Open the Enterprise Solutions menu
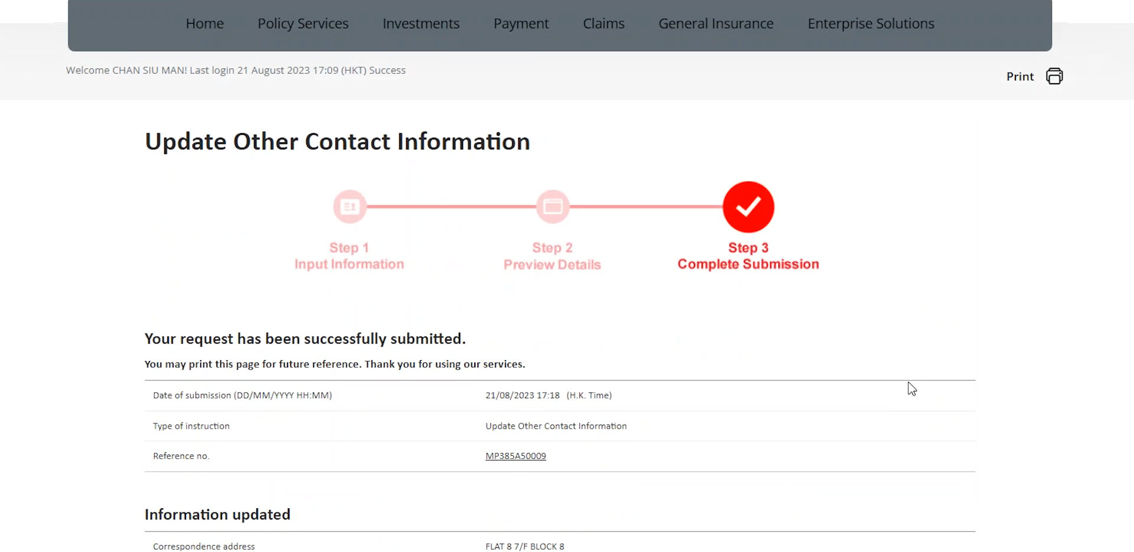This screenshot has width=1134, height=552. (x=871, y=24)
